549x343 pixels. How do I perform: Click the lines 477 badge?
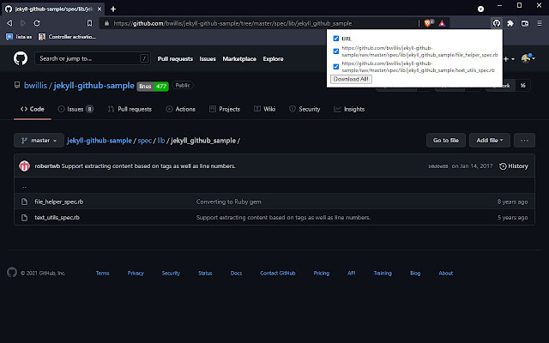(153, 86)
